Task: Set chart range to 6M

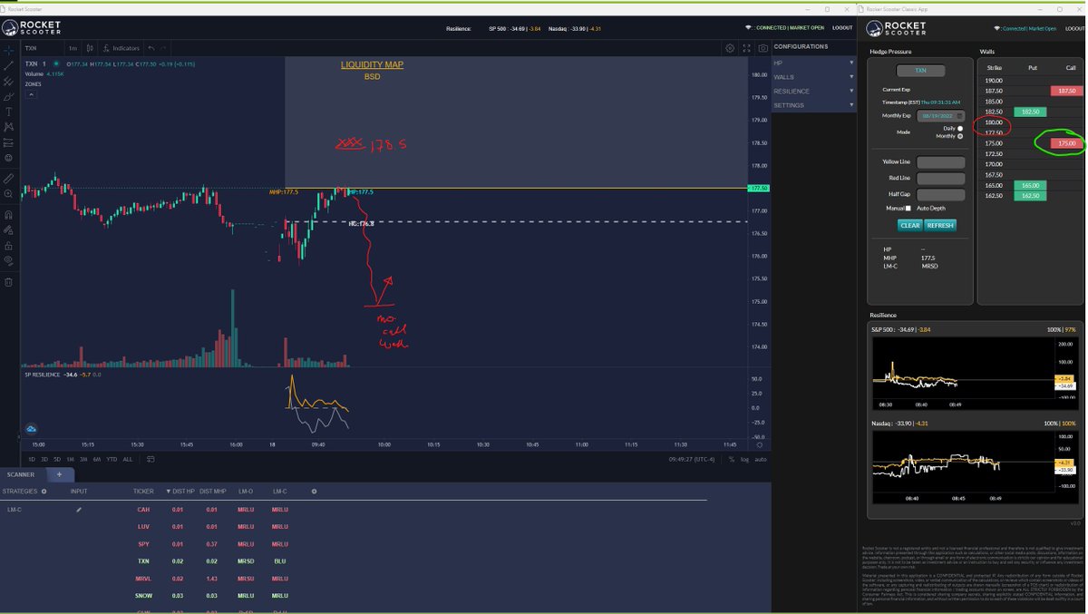Action: [96, 459]
